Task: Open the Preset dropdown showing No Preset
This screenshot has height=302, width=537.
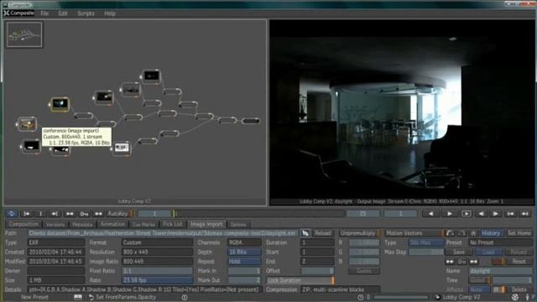Action: pyautogui.click(x=500, y=242)
